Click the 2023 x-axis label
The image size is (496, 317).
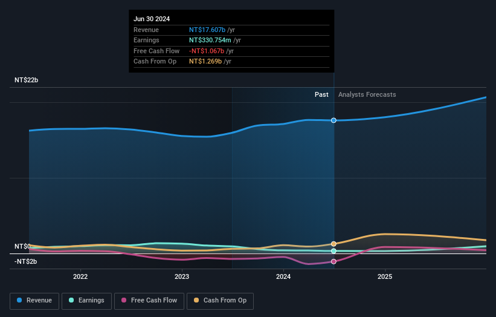click(182, 277)
